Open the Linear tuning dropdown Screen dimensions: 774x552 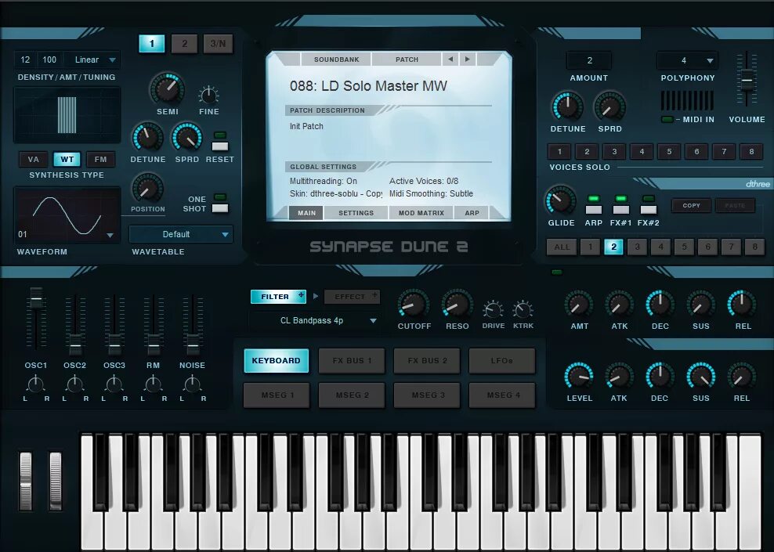[92, 60]
